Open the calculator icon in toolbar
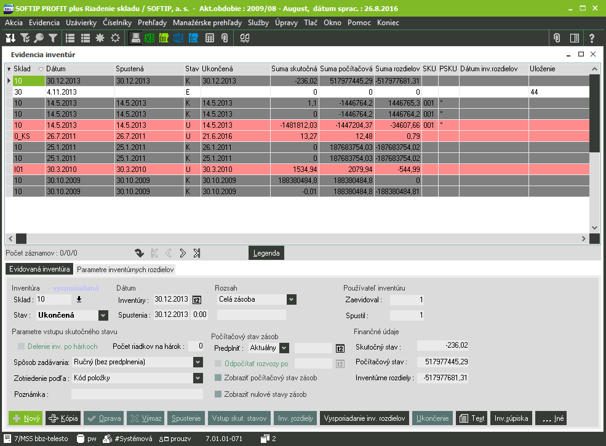606x446 pixels. click(210, 38)
